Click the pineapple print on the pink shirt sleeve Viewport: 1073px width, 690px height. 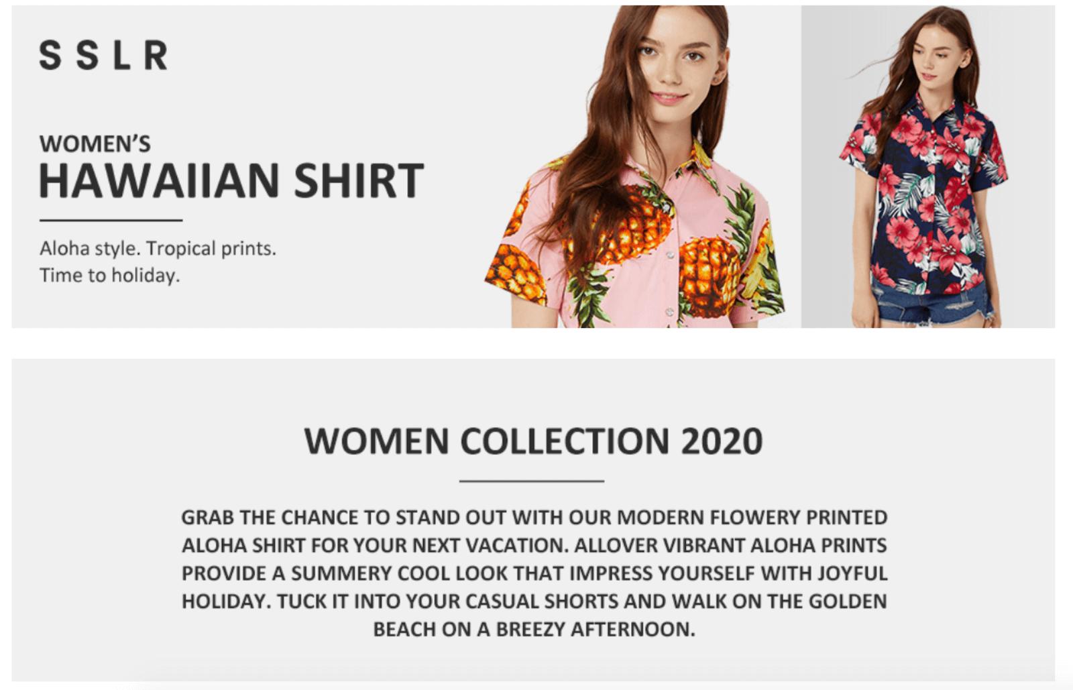pos(517,271)
